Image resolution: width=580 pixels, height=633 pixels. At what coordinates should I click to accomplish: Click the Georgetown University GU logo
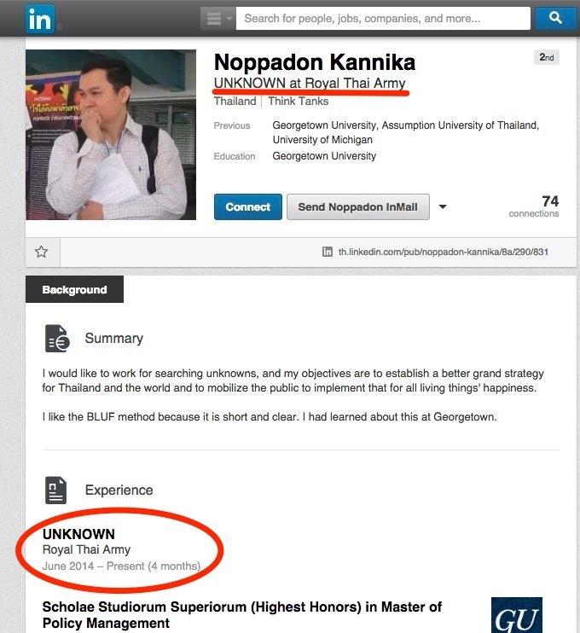click(516, 616)
